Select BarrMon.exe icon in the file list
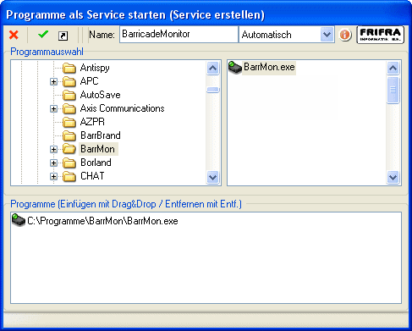The height and width of the screenshot is (331, 412). pos(235,68)
